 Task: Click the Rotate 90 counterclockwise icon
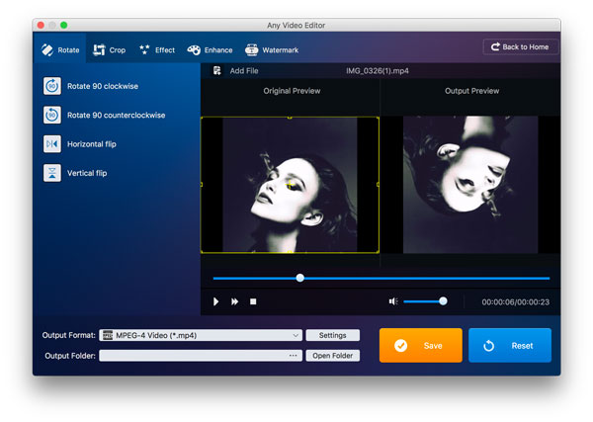tap(52, 115)
